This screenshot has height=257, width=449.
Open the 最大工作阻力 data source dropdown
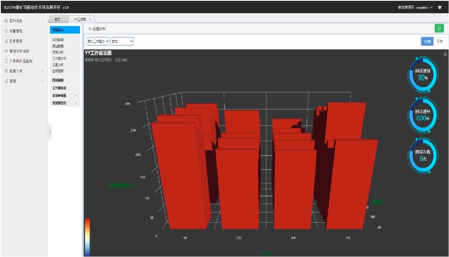tap(98, 41)
